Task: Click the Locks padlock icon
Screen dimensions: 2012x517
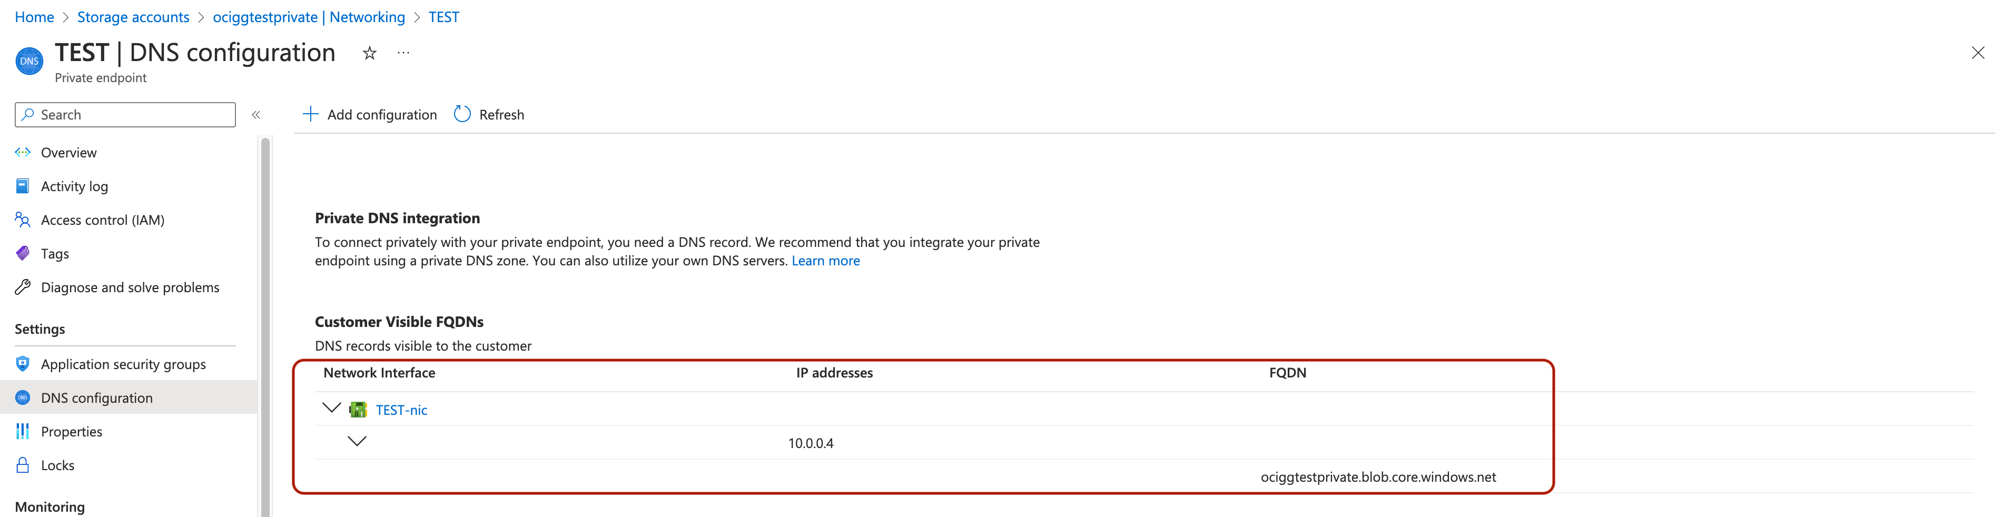Action: [x=23, y=465]
